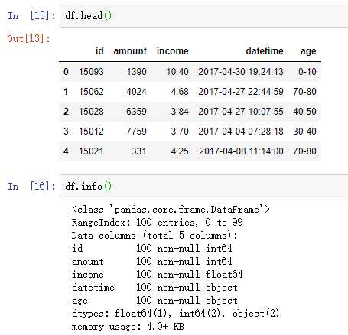Click the income value 10.40

[x=177, y=72]
